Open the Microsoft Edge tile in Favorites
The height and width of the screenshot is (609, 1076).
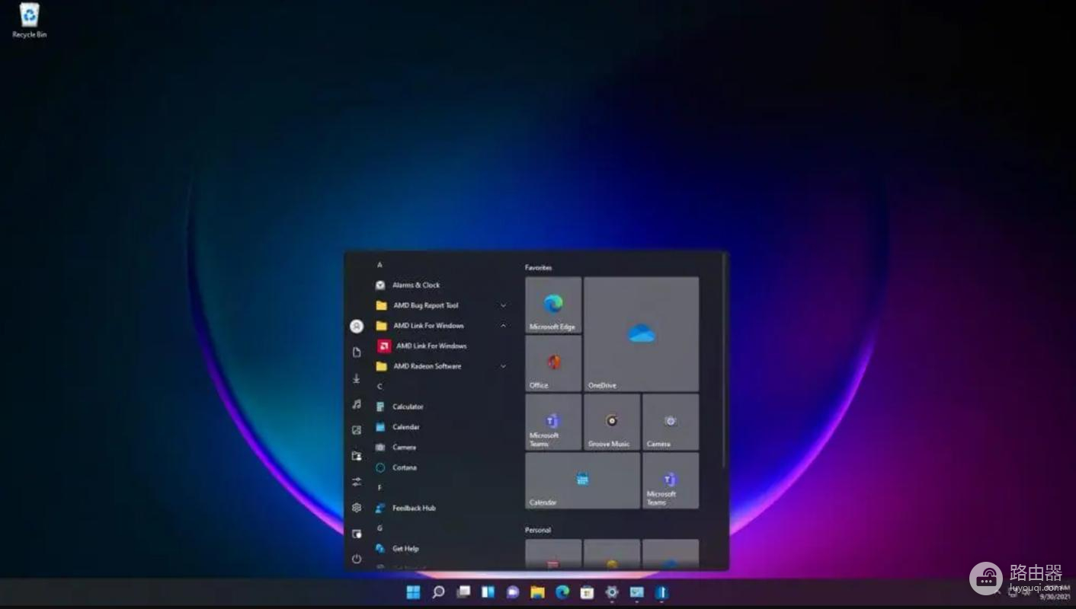coord(553,304)
